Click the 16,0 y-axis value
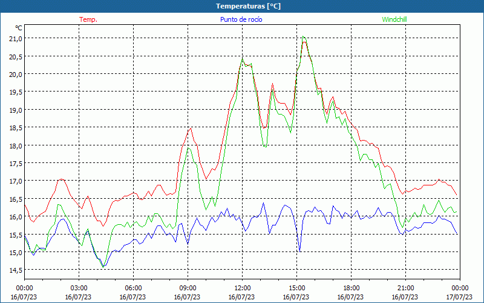The height and width of the screenshot is (303, 484). click(x=16, y=216)
